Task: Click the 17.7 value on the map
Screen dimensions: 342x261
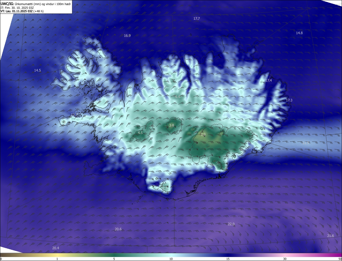Action: point(197,18)
